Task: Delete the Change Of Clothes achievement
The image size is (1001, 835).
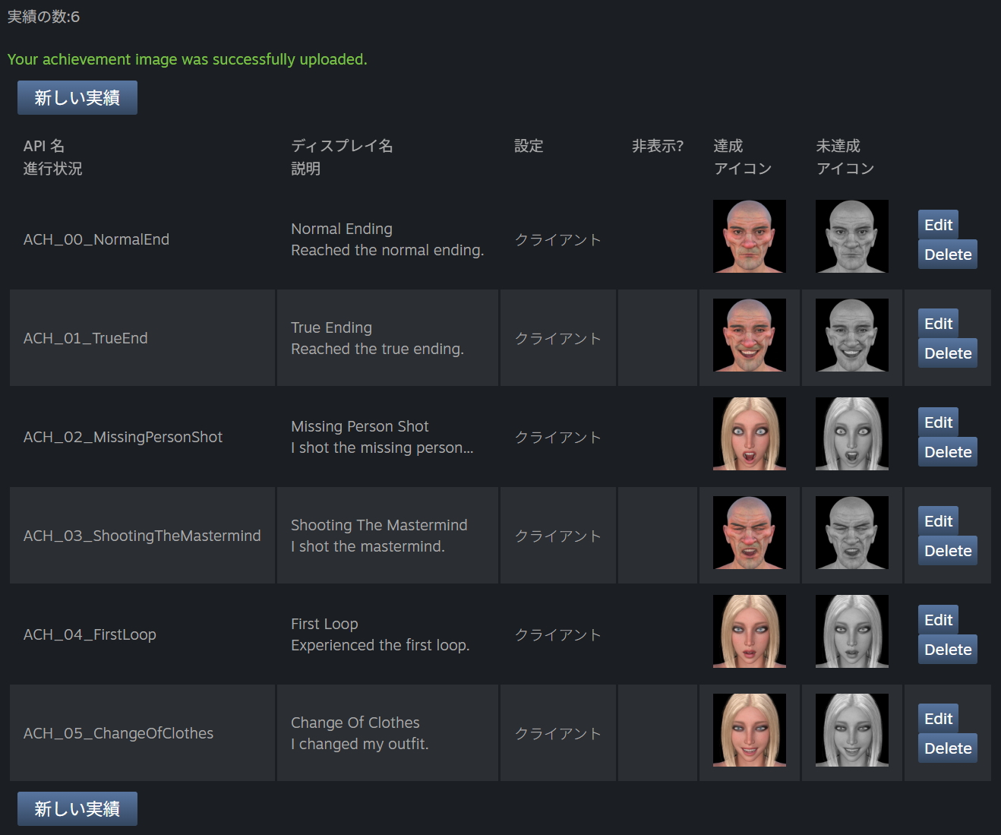Action: click(x=947, y=748)
